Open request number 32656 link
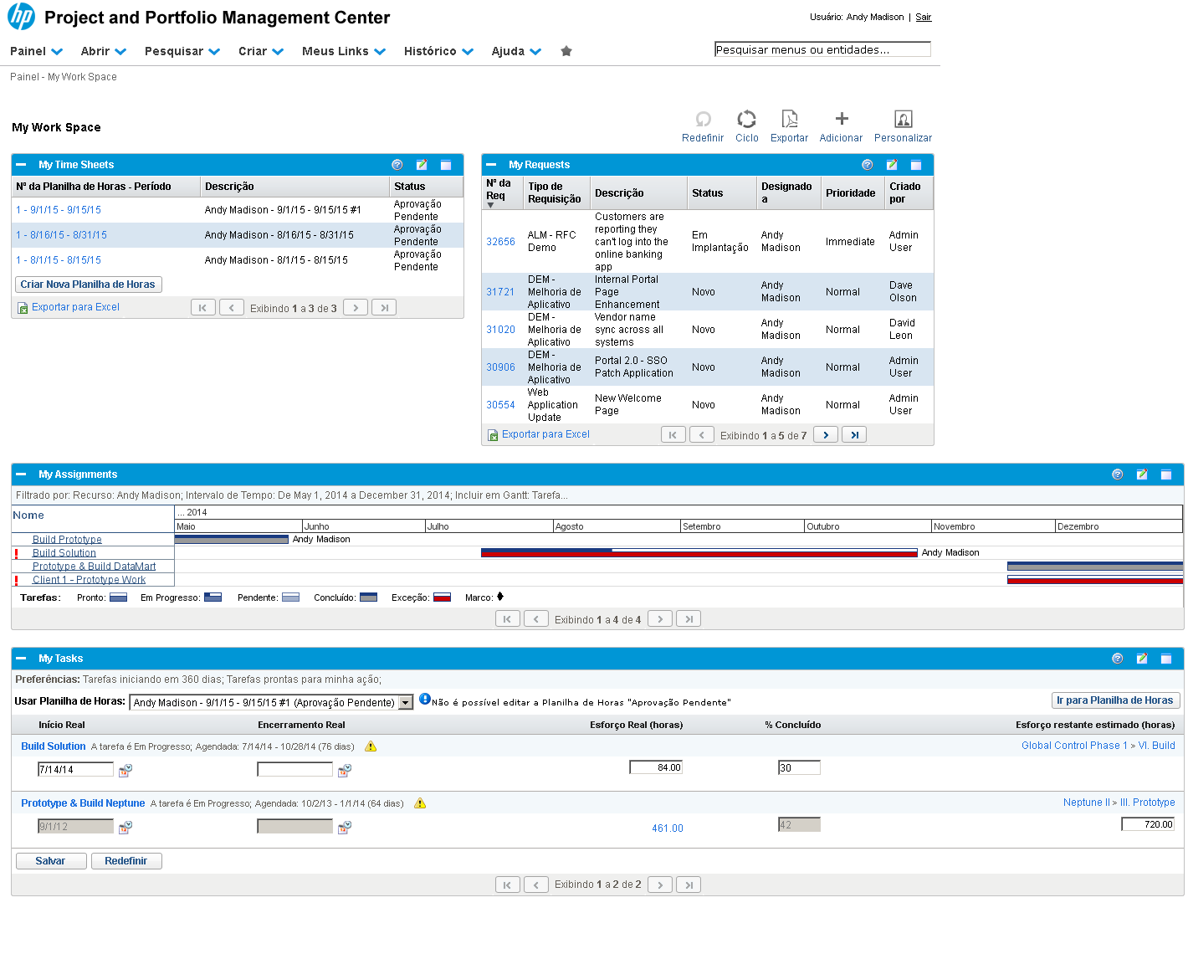 pyautogui.click(x=500, y=242)
